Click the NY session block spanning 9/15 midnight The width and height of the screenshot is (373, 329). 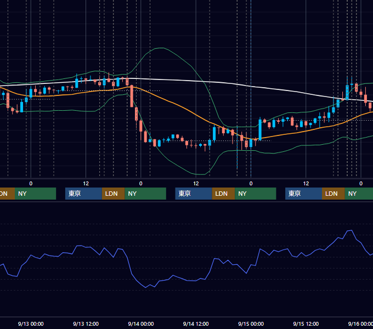[x=256, y=194]
